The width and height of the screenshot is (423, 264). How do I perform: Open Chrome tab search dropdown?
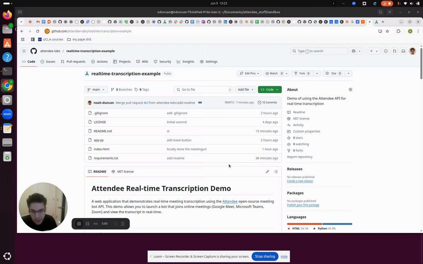click(21, 22)
